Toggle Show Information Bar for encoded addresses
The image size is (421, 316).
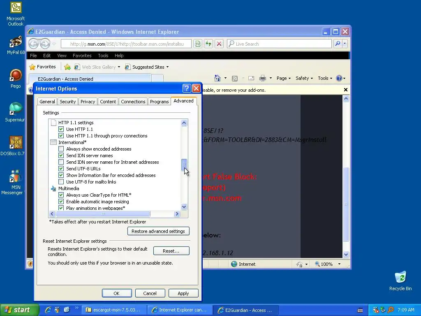[x=61, y=175]
